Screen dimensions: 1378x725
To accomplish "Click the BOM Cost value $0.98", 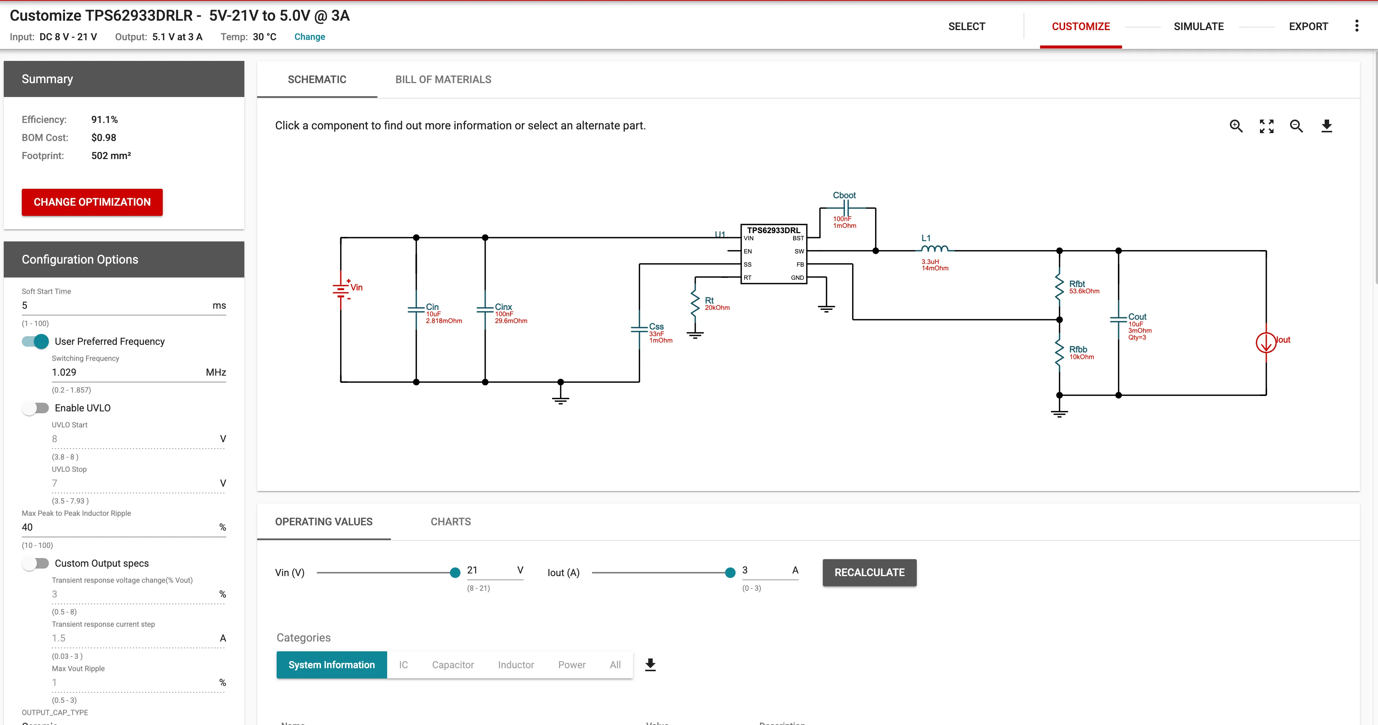I will (x=104, y=138).
